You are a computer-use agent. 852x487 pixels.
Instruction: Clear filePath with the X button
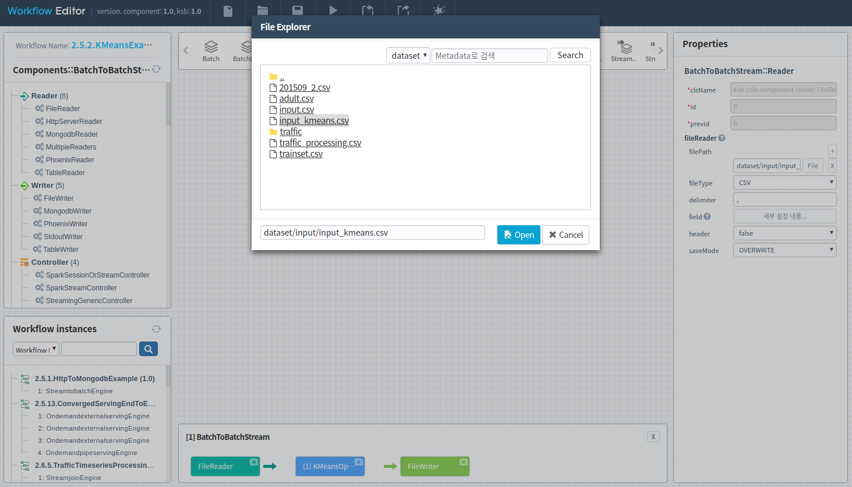(832, 166)
